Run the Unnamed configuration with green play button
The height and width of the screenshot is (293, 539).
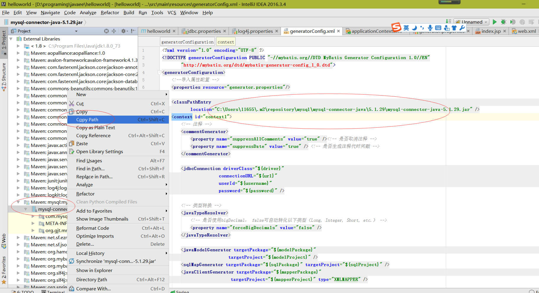(x=495, y=22)
